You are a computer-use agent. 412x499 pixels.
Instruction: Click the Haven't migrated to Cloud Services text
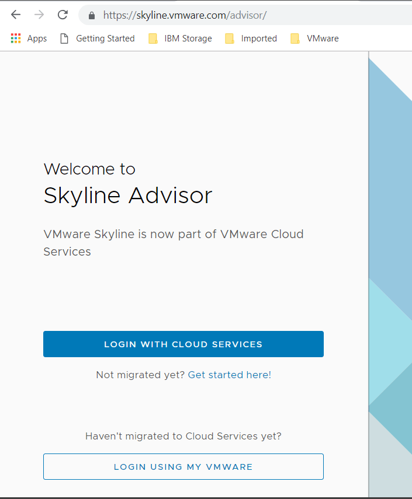click(183, 436)
